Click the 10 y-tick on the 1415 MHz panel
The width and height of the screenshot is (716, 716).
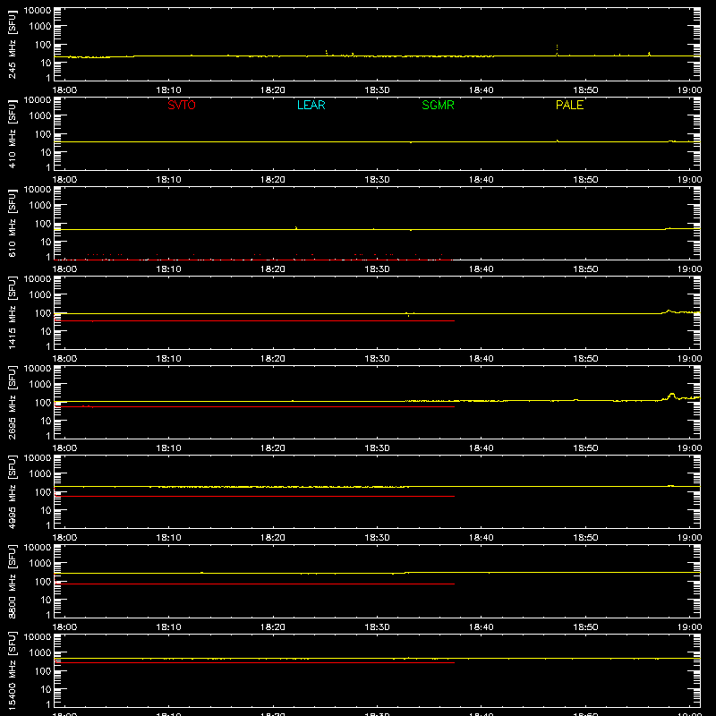46,331
